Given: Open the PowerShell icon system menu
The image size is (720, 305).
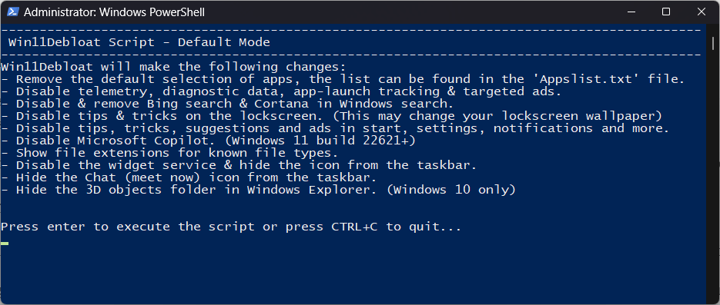Looking at the screenshot, I should tap(13, 12).
